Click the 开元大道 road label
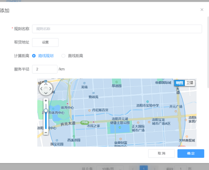209x170 pixels. (x=68, y=124)
